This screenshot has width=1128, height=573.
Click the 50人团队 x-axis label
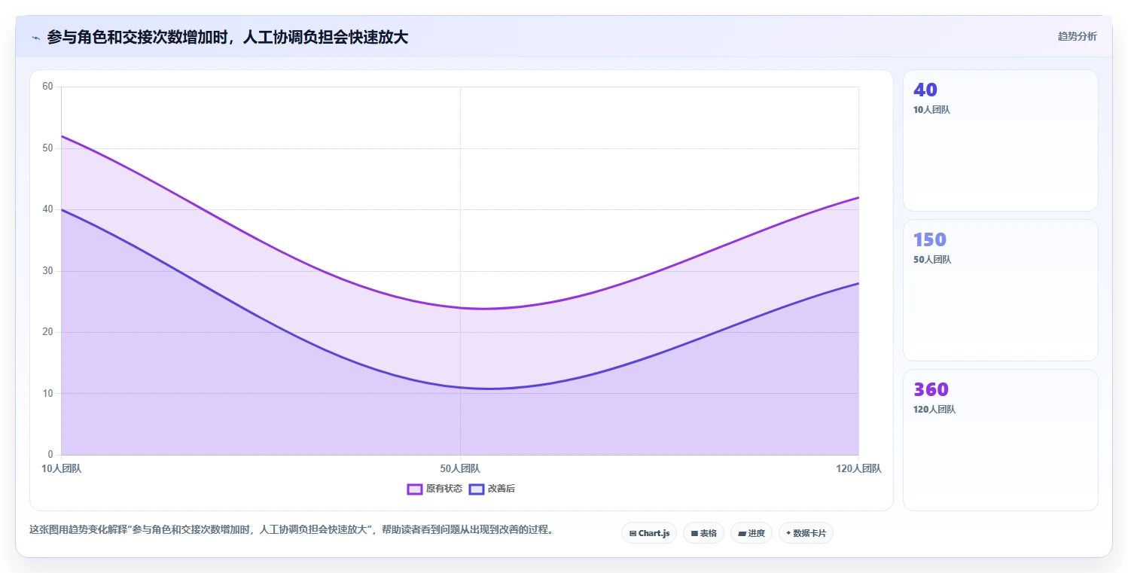tap(460, 468)
